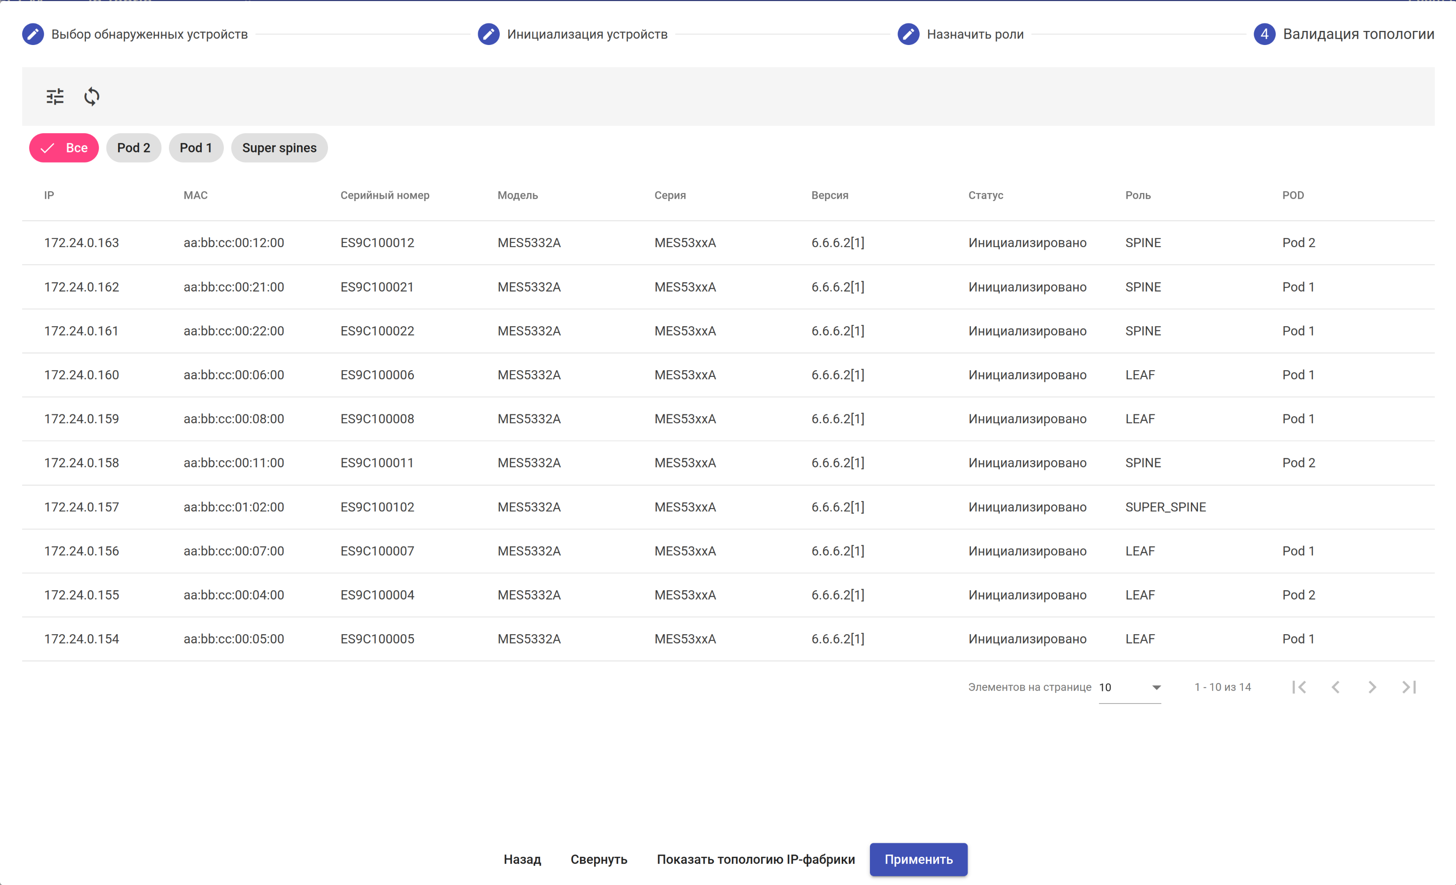Jump to last page of table
This screenshot has height=885, width=1456.
(1409, 687)
